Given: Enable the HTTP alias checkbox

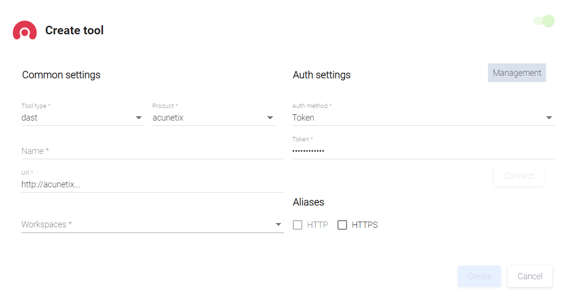Looking at the screenshot, I should [x=298, y=225].
